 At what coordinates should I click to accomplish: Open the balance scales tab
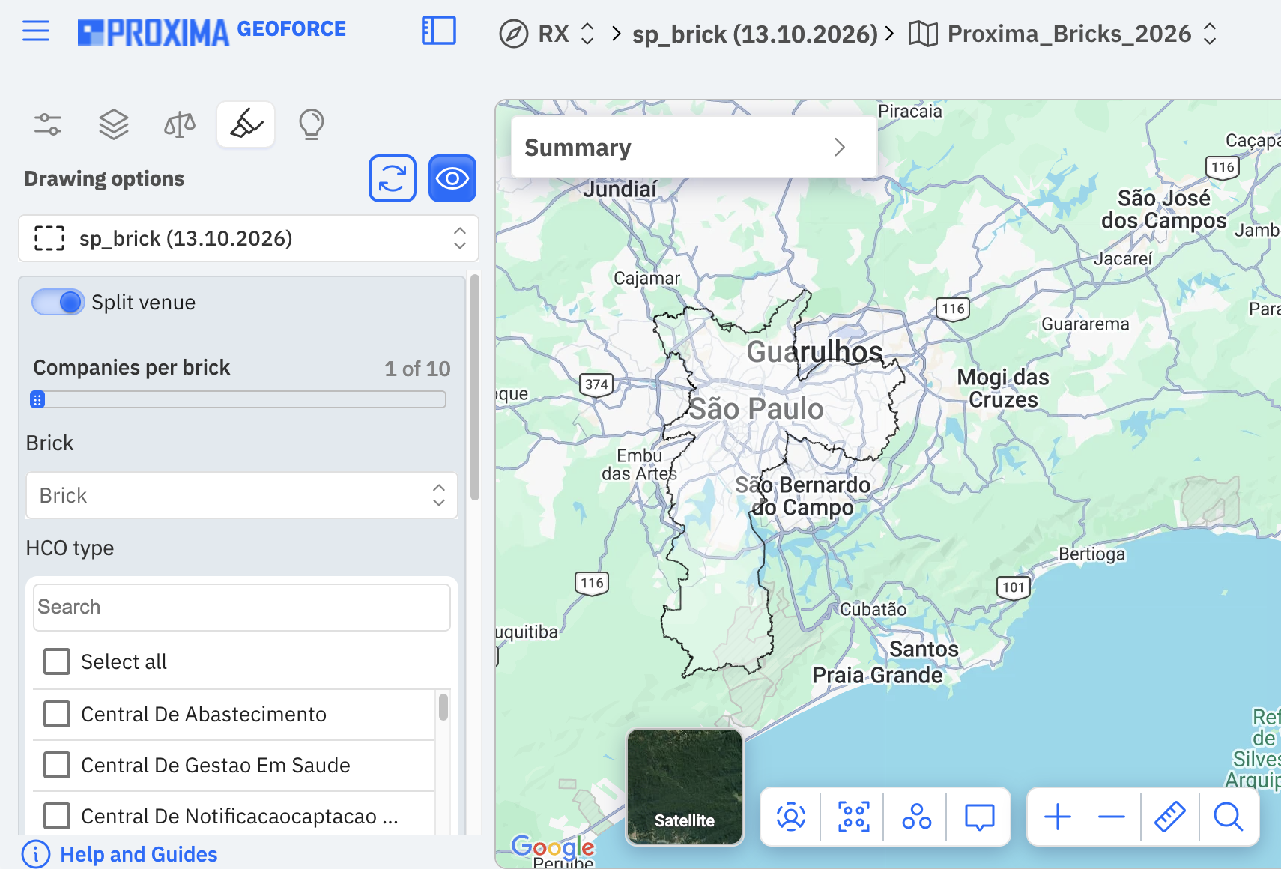click(180, 124)
